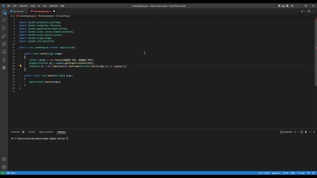Image resolution: width=317 pixels, height=178 pixels.
Task: Toggle the secondary side bar layout button
Action: click(x=287, y=6)
